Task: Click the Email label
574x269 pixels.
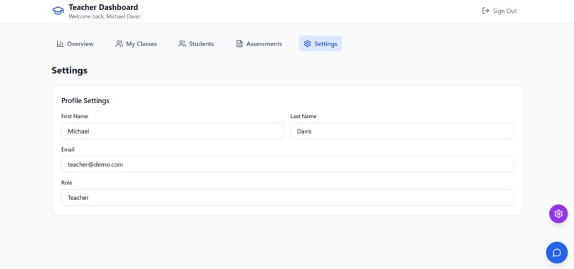Action: pyautogui.click(x=68, y=149)
